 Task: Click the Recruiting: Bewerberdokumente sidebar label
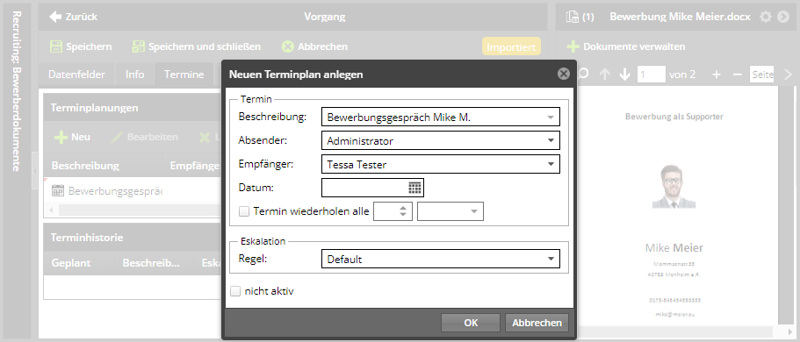click(x=16, y=90)
